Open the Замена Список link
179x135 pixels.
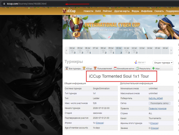pos(155,128)
